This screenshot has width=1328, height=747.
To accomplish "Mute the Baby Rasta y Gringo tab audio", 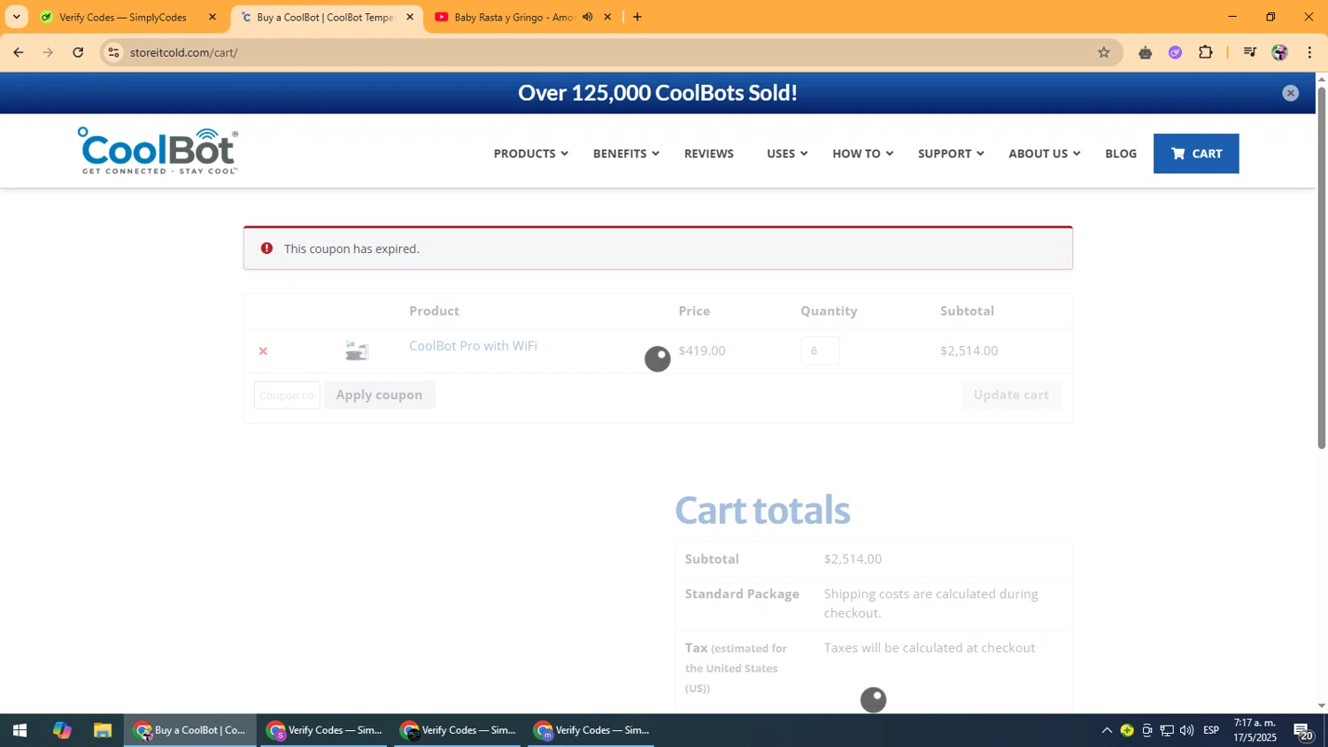I will pos(587,17).
